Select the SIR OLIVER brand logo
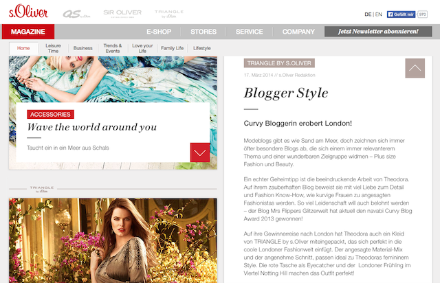Viewport: 440px width, 283px height. (x=122, y=13)
